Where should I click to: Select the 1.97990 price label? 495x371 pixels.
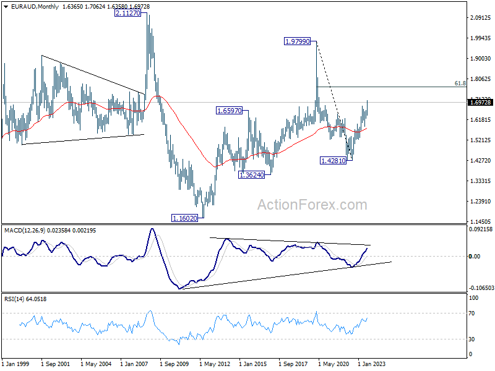pyautogui.click(x=298, y=41)
